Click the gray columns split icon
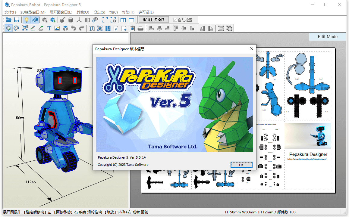The image size is (349, 217). pyautogui.click(x=87, y=20)
